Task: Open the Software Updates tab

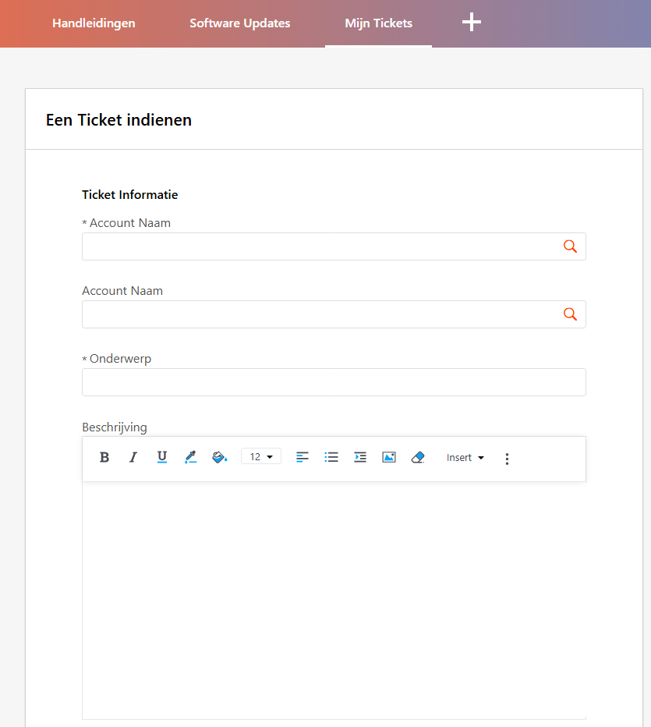Action: (x=240, y=23)
